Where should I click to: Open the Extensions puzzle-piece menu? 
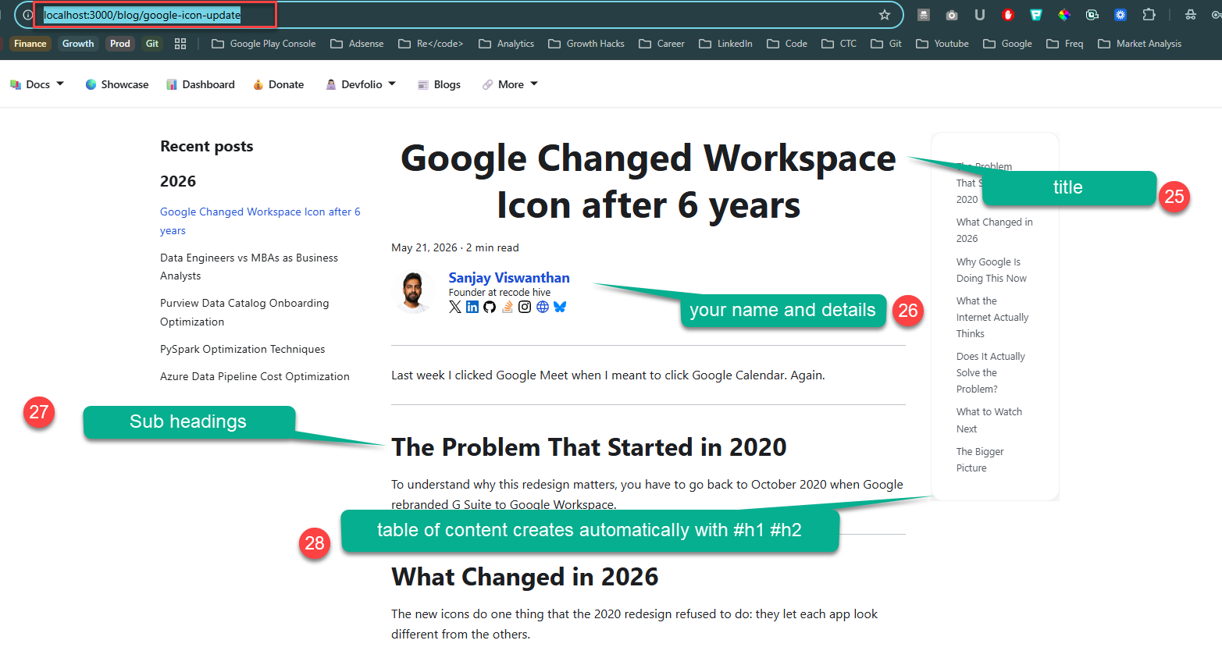coord(1149,15)
